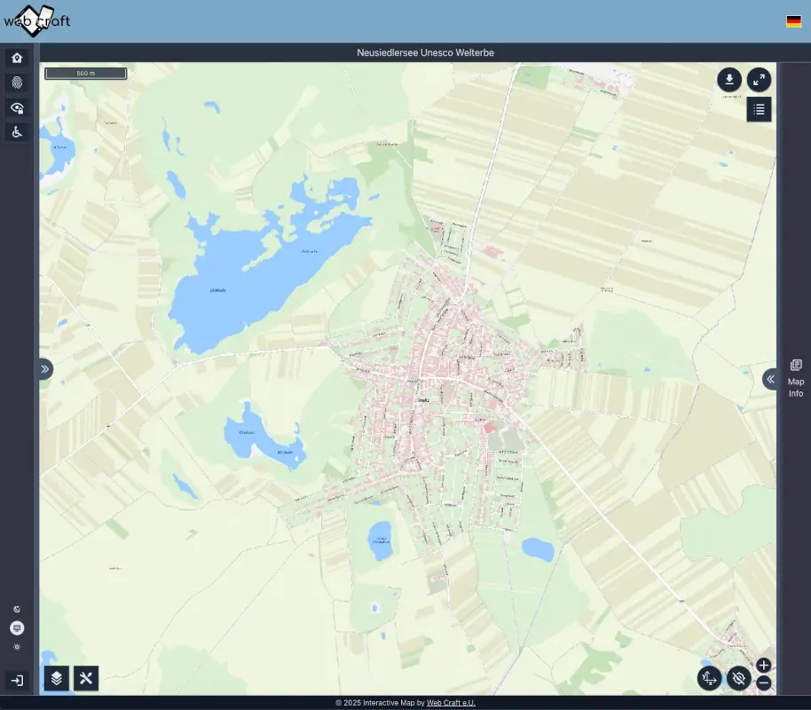The image size is (811, 710).
Task: Open the German flag language menu
Action: click(792, 20)
